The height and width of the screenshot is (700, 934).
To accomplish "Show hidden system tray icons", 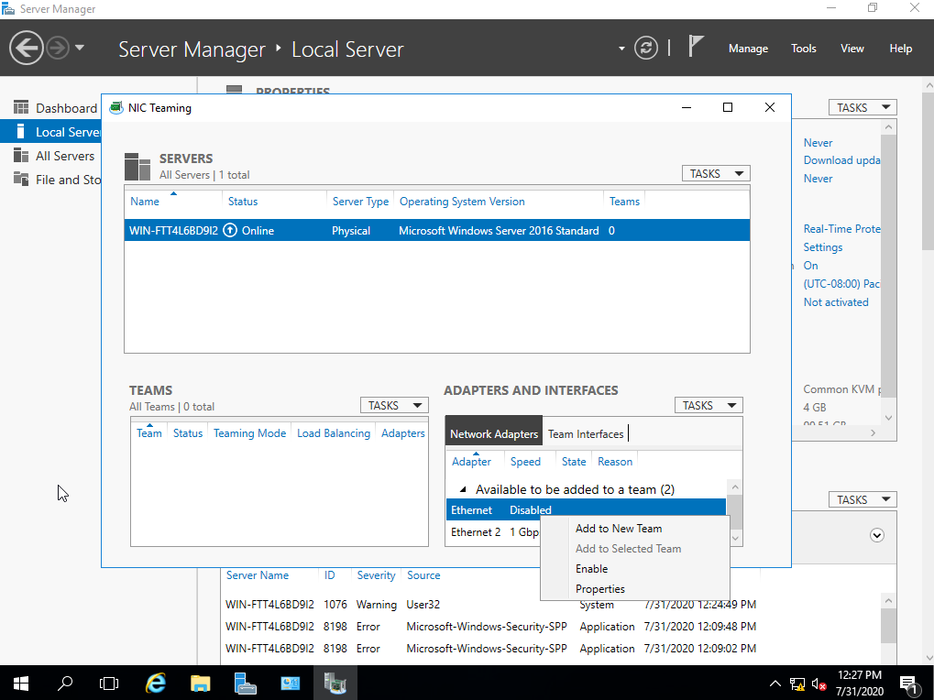I will pos(775,684).
